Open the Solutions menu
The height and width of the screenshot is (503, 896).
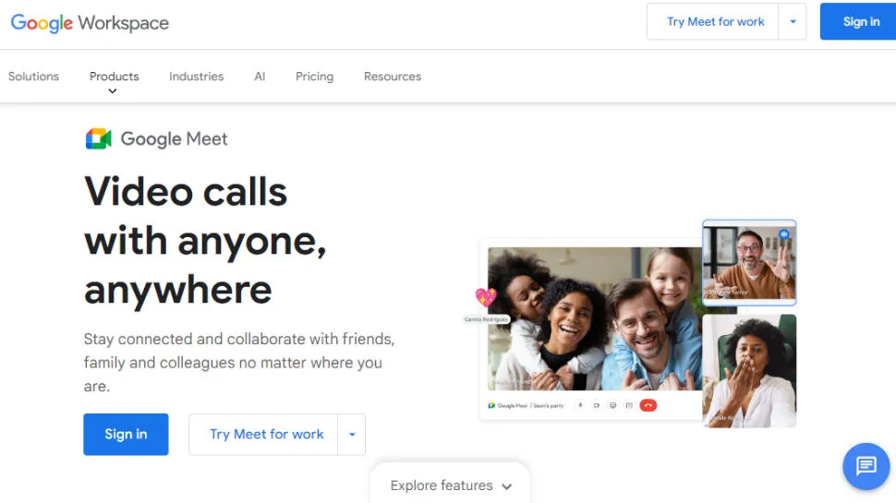[x=33, y=77]
